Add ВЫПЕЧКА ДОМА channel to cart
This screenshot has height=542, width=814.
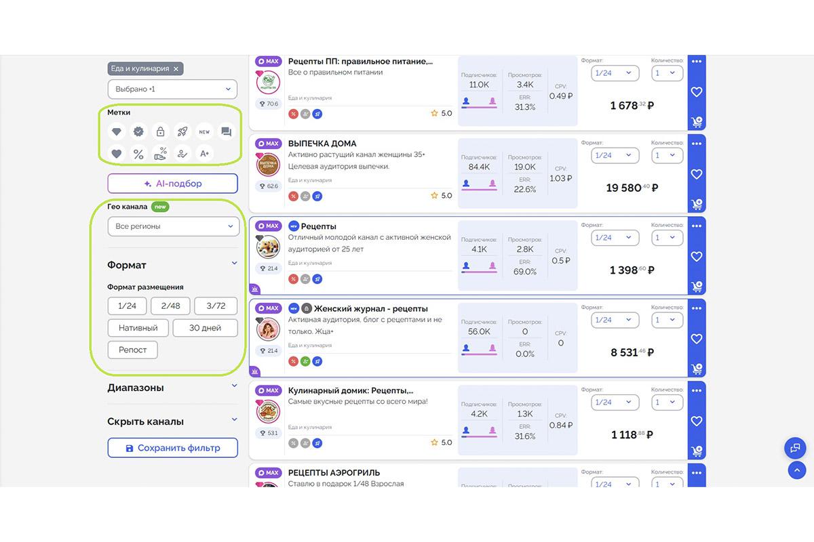(x=696, y=204)
